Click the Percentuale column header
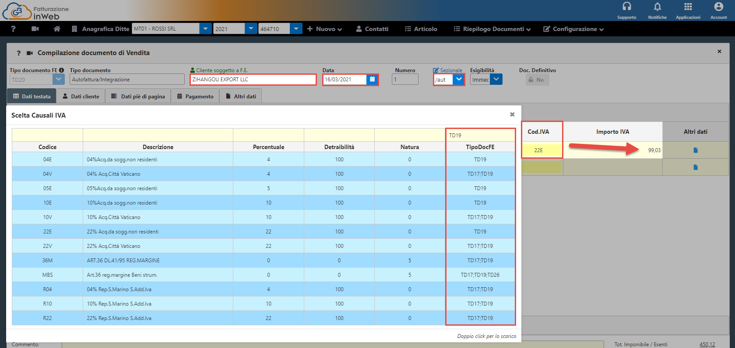Image resolution: width=735 pixels, height=348 pixels. (268, 147)
